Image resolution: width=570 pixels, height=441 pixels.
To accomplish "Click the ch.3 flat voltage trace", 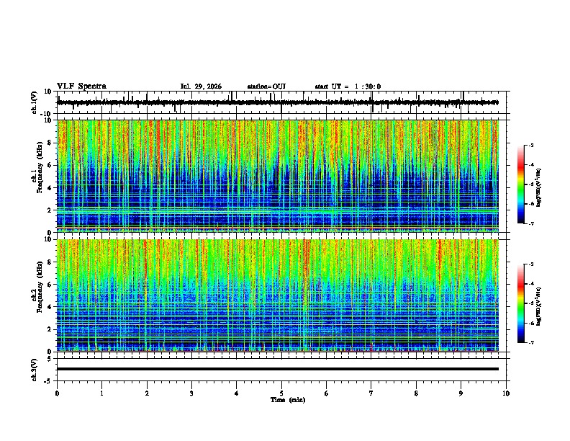I will click(278, 369).
